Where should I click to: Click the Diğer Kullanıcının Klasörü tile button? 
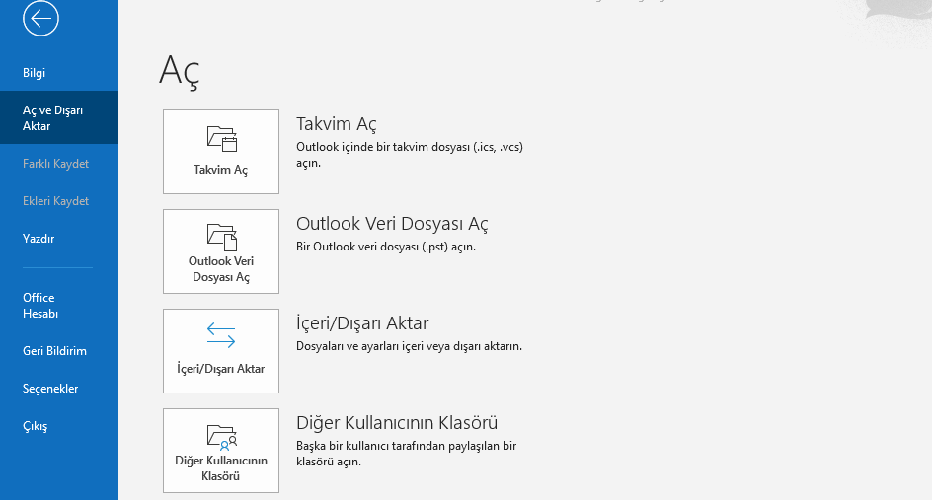coord(221,451)
